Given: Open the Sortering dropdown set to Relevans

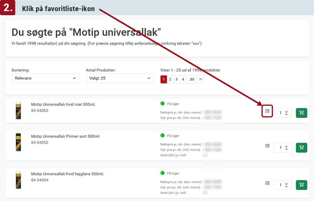Looking at the screenshot, I should click(46, 78).
